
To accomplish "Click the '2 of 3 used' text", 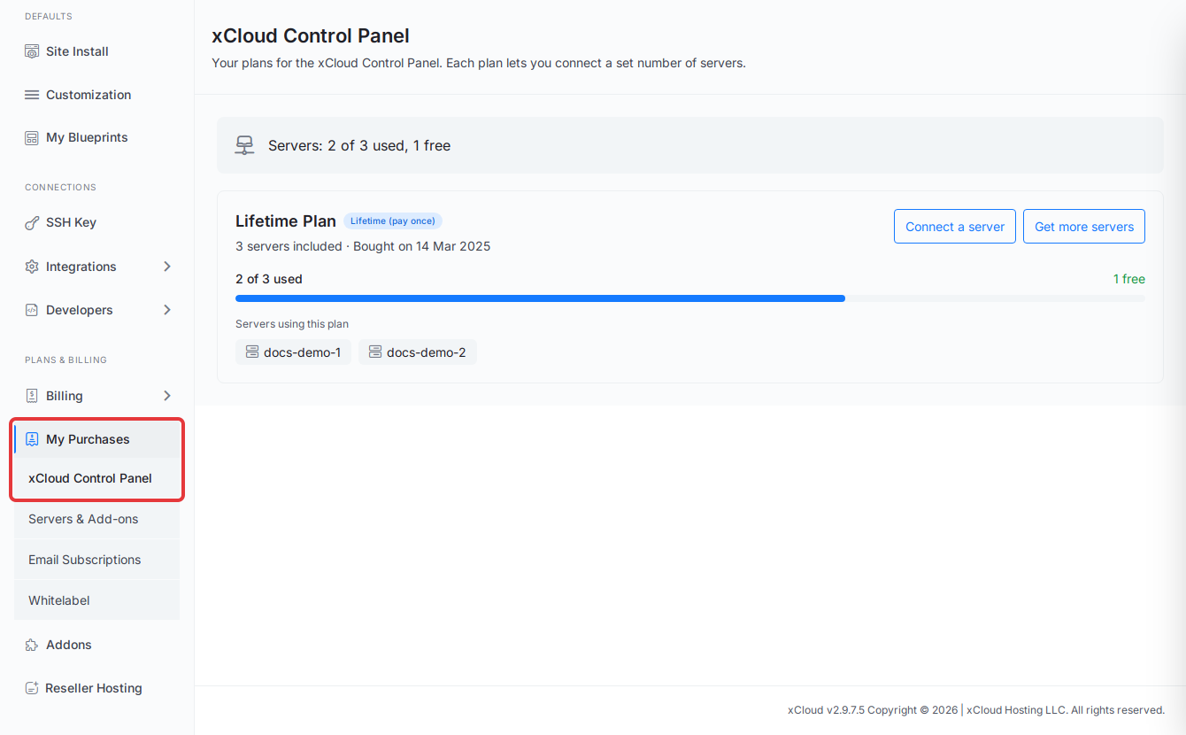I will (x=269, y=279).
